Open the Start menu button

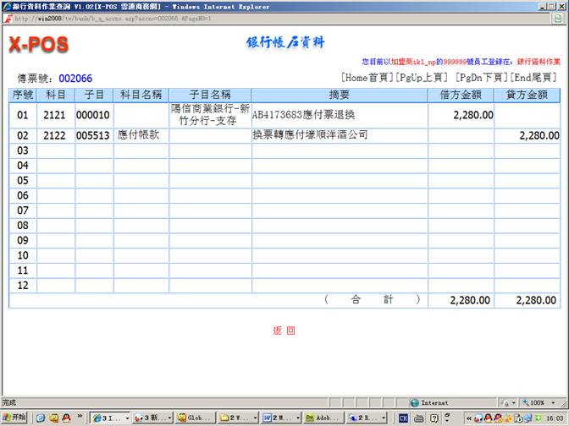tap(14, 418)
